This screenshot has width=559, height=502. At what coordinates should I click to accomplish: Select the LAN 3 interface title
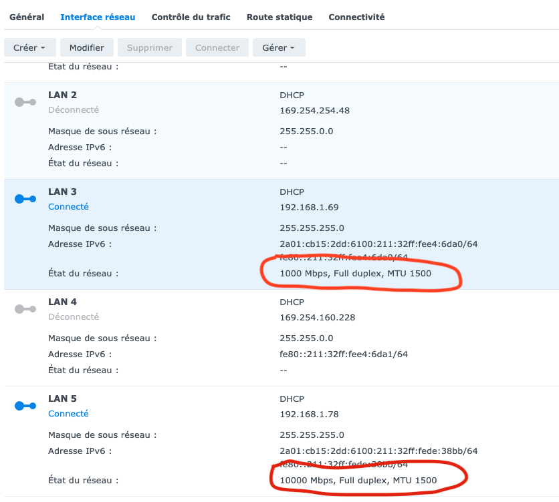(62, 192)
